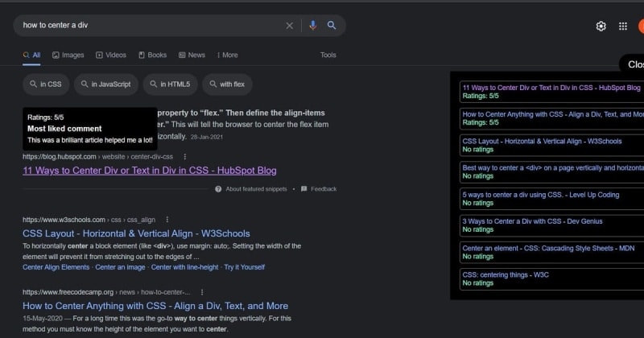The image size is (644, 338).
Task: Start voice search with the microphone icon
Action: tap(313, 26)
